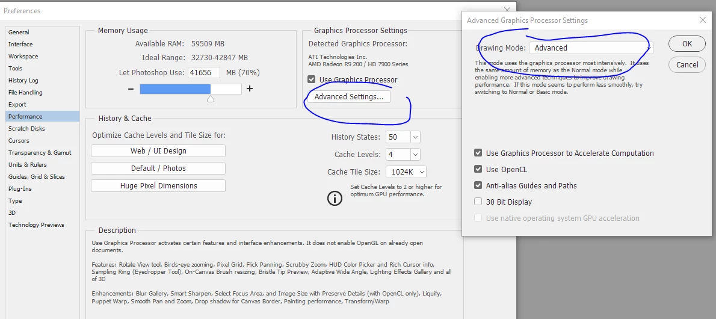Screen dimensions: 716x319
Task: Optimize cache for Web / UI Design
Action: coord(158,151)
